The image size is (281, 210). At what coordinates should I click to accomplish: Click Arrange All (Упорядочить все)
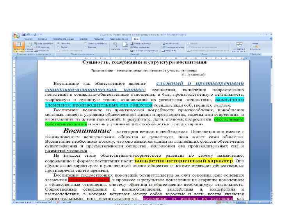(173, 47)
